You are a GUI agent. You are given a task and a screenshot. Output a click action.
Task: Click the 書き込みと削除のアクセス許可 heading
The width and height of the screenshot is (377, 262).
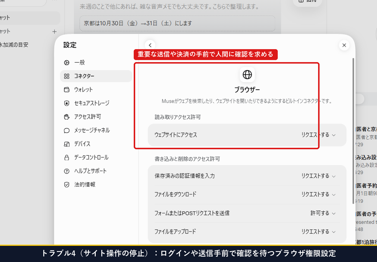(x=187, y=159)
